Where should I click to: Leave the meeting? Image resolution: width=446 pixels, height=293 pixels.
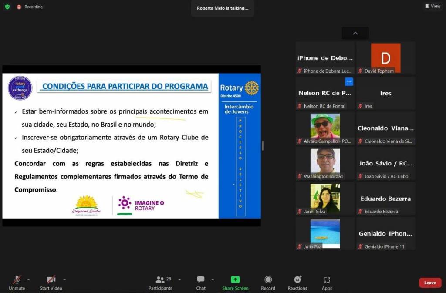coord(430,283)
